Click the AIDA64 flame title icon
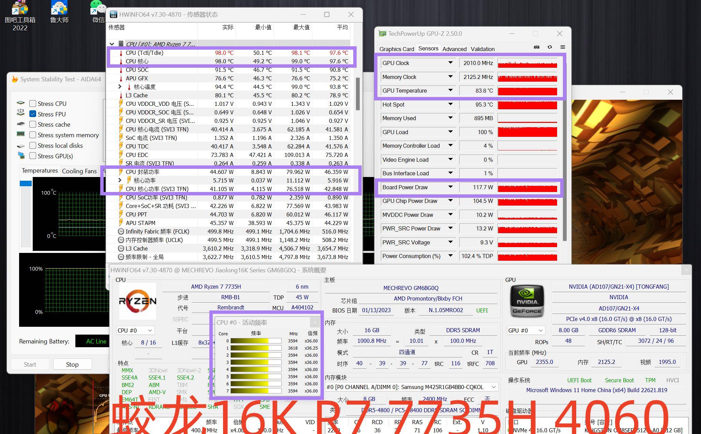 point(15,79)
